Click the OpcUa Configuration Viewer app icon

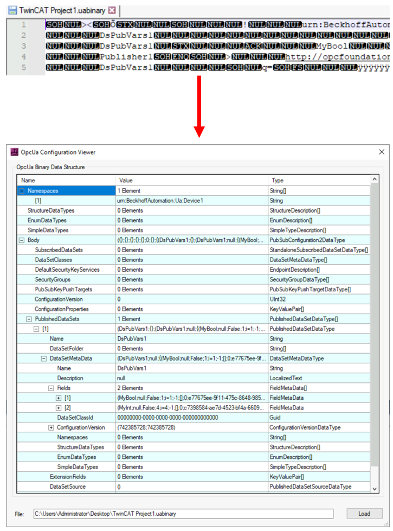(14, 152)
